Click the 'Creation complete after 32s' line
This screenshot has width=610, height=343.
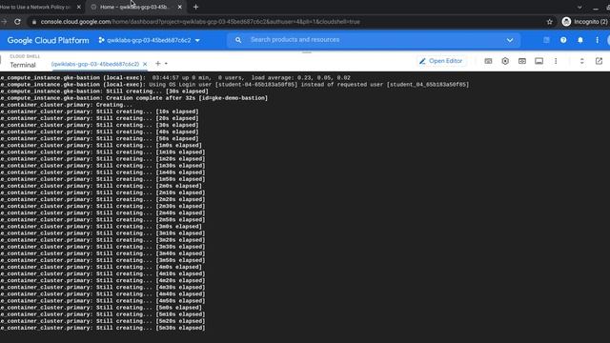(x=133, y=98)
